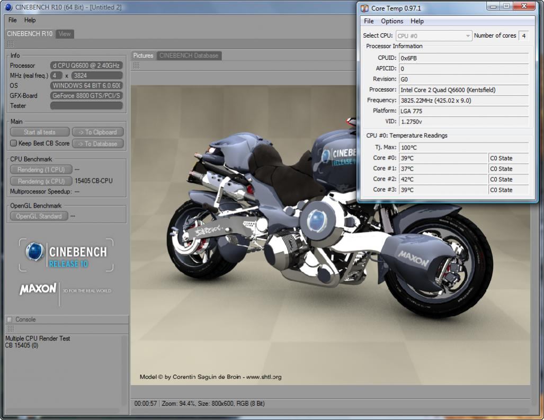Click the Zoom 94.4% status bar entry
The width and height of the screenshot is (544, 420).
(x=179, y=404)
